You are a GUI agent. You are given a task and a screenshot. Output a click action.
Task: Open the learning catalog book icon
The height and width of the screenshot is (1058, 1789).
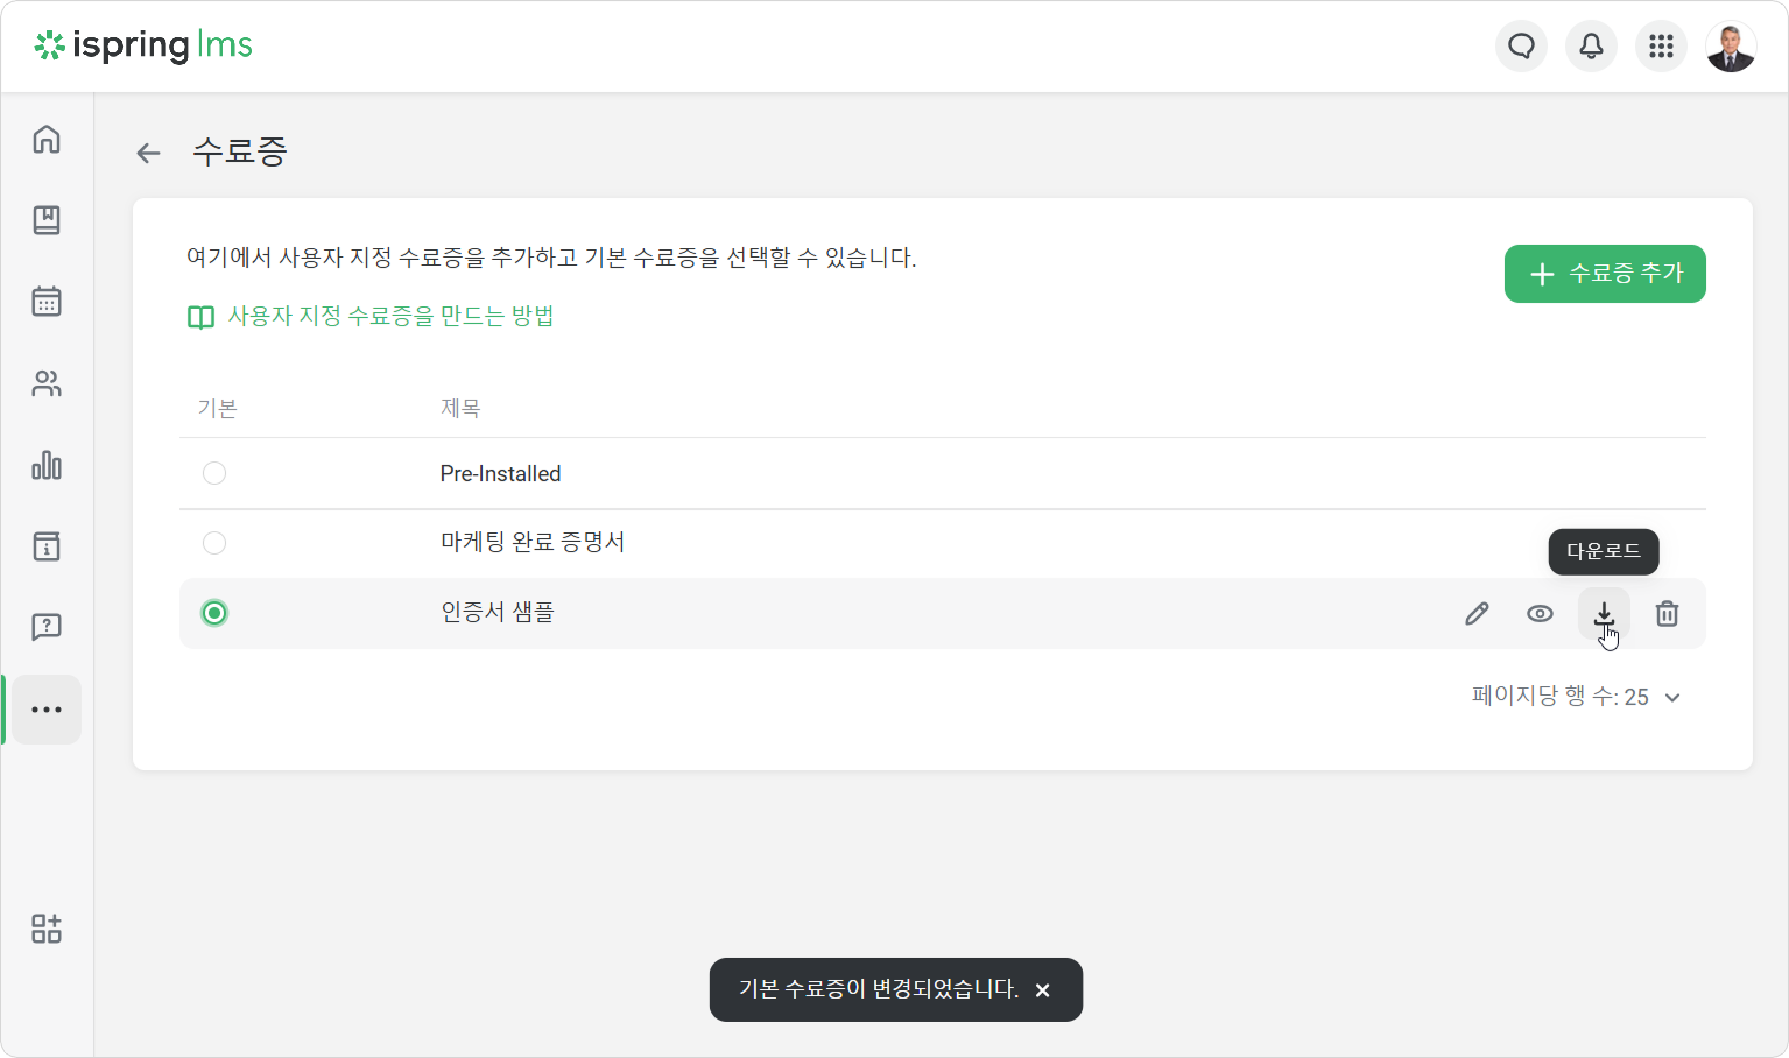click(x=47, y=220)
